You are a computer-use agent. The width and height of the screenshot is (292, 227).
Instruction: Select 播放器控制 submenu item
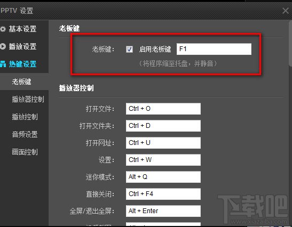tap(28, 99)
